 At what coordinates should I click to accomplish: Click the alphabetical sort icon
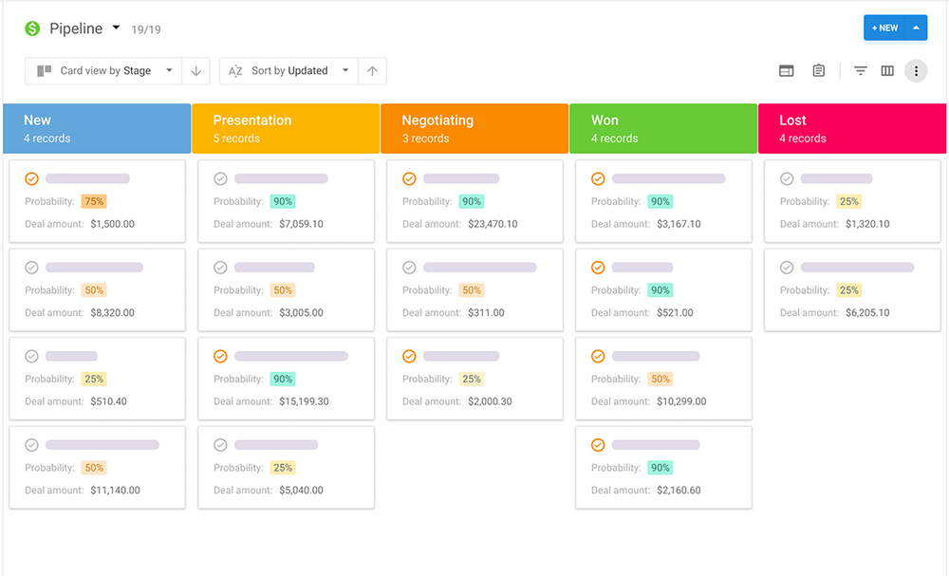point(234,70)
